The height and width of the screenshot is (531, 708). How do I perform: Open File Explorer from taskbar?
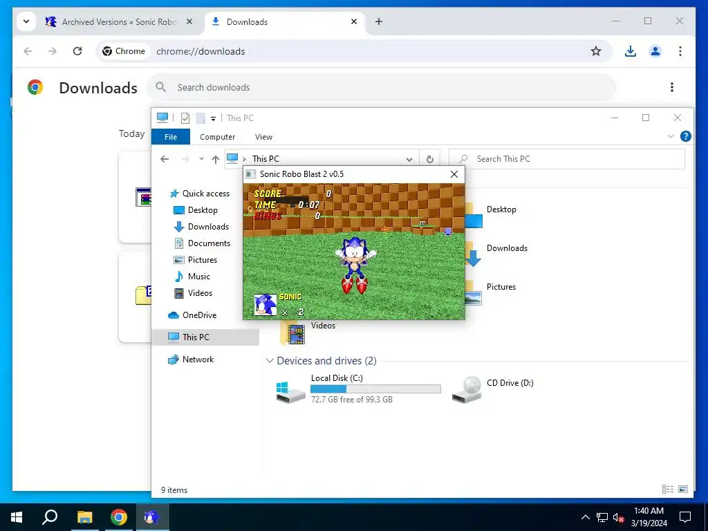point(84,517)
